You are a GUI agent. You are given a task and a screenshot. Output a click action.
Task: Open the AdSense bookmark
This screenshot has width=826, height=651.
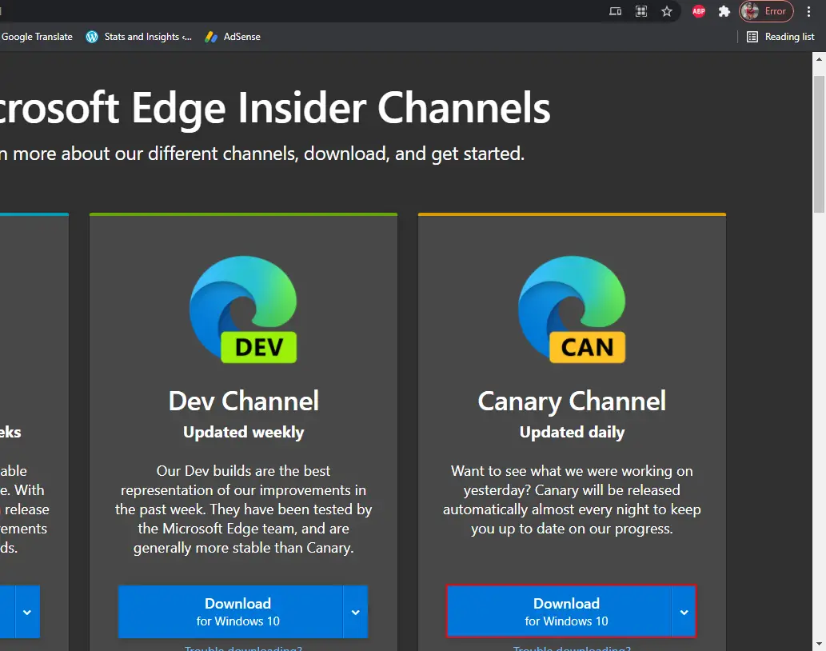(233, 37)
